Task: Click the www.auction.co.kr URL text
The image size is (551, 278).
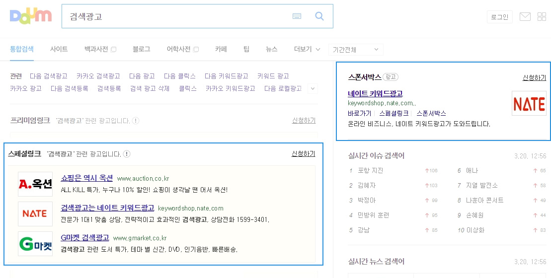Action: [x=143, y=178]
